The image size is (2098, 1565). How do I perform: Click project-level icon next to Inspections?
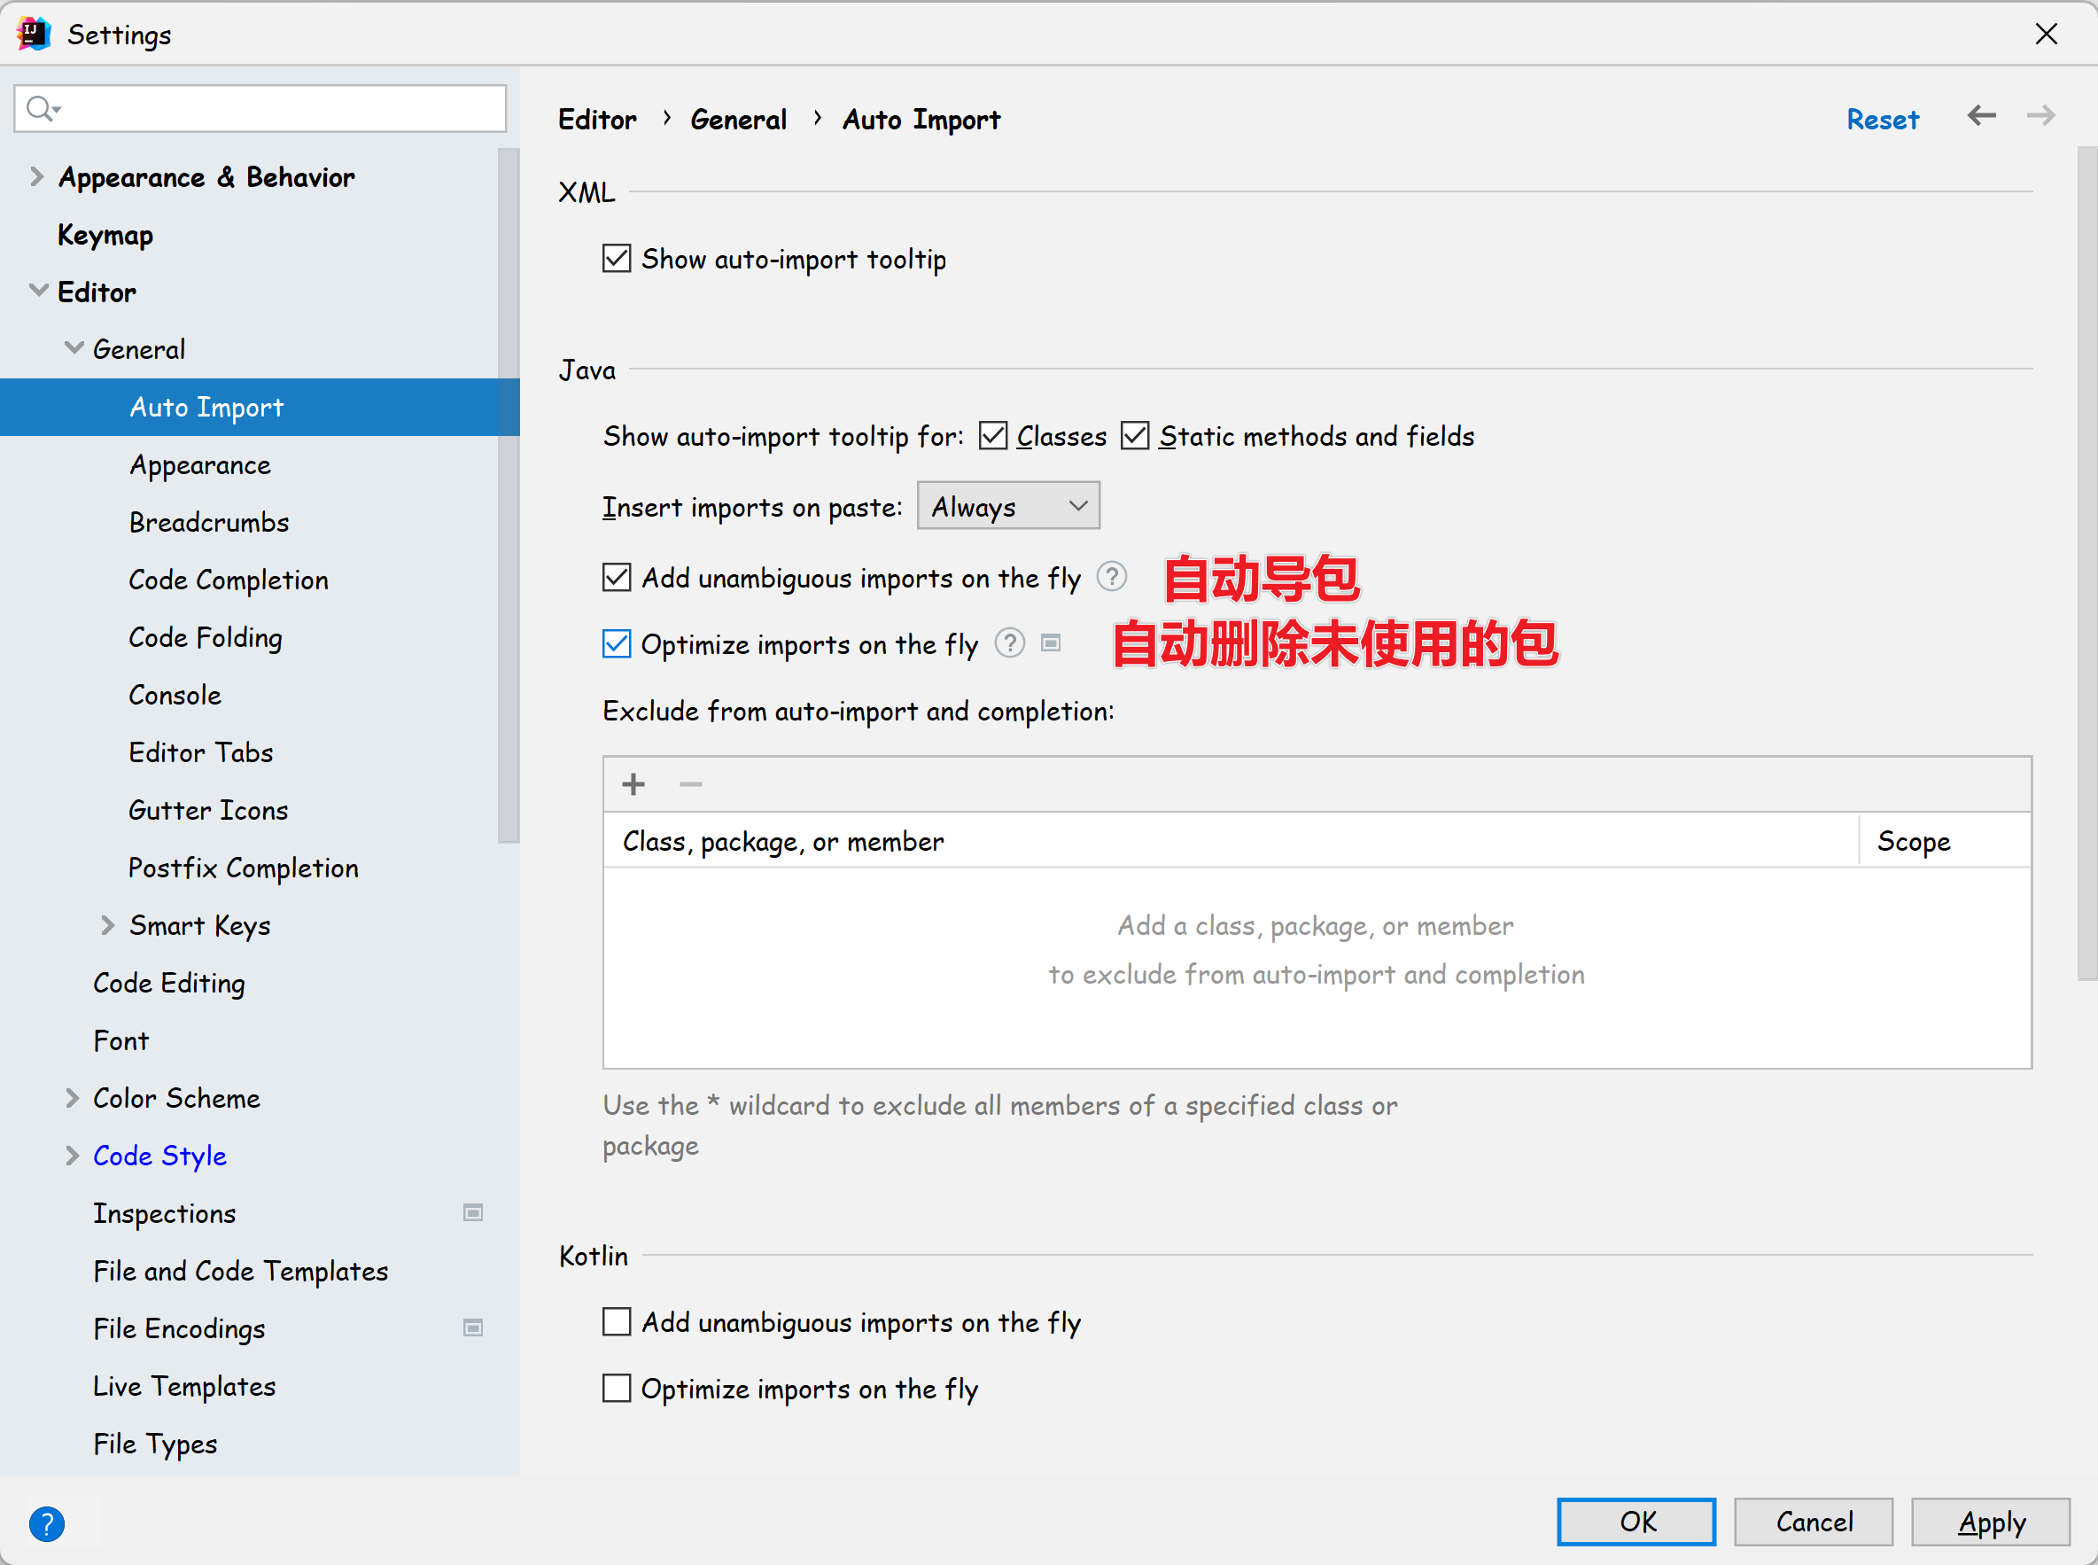point(472,1212)
